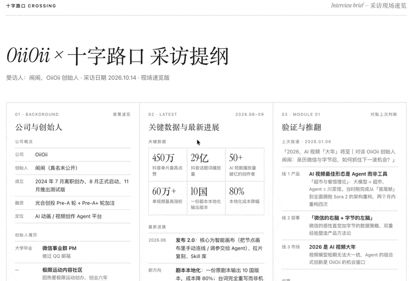Click the 微信事业群 PM entry
The image size is (409, 281).
59,248
